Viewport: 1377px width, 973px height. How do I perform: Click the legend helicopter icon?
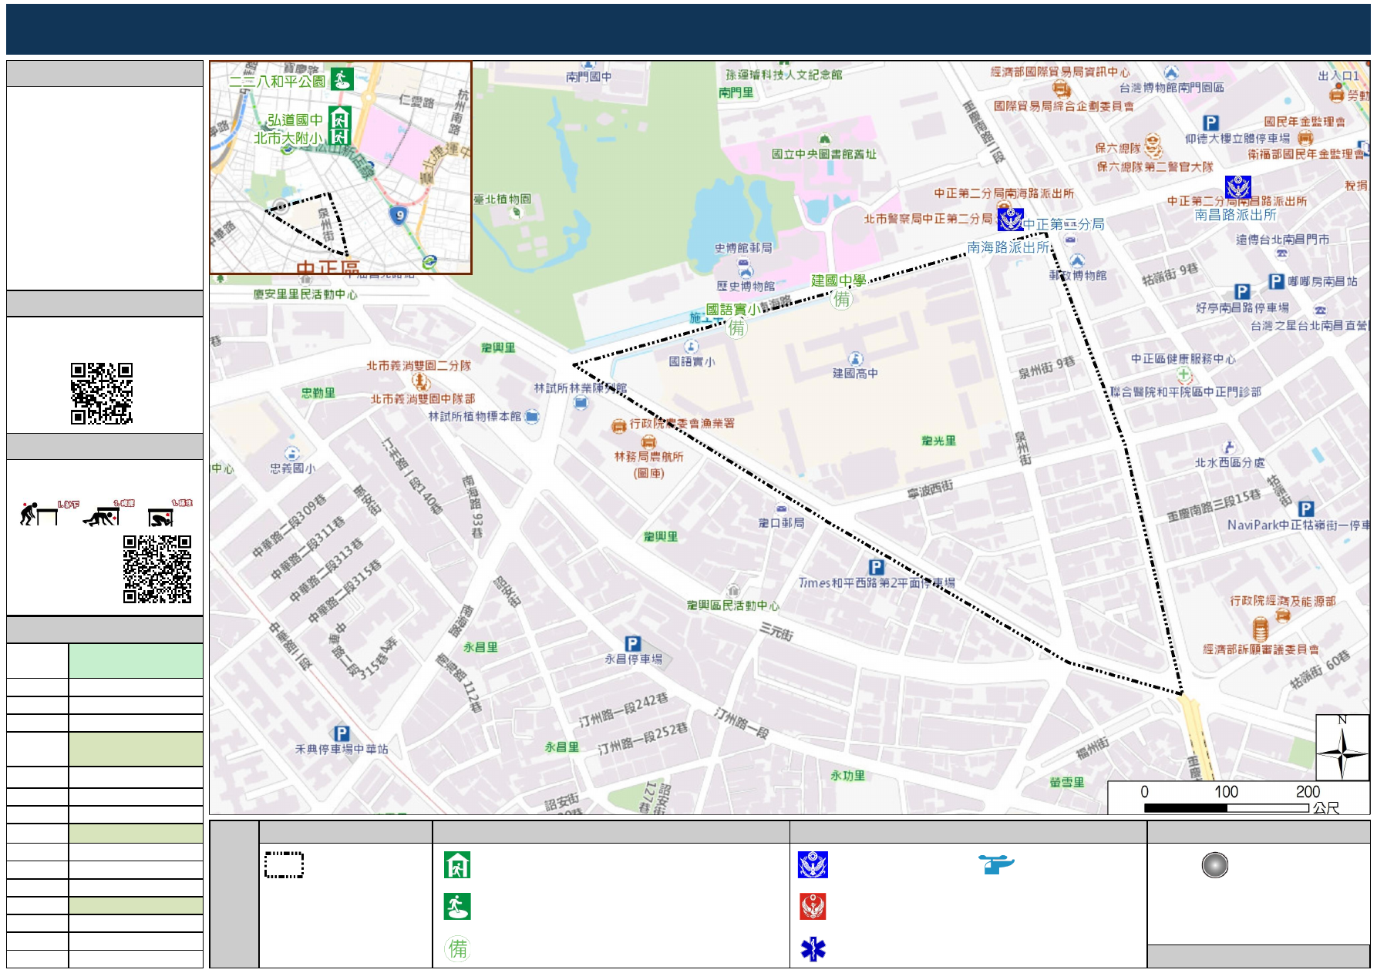tap(996, 864)
